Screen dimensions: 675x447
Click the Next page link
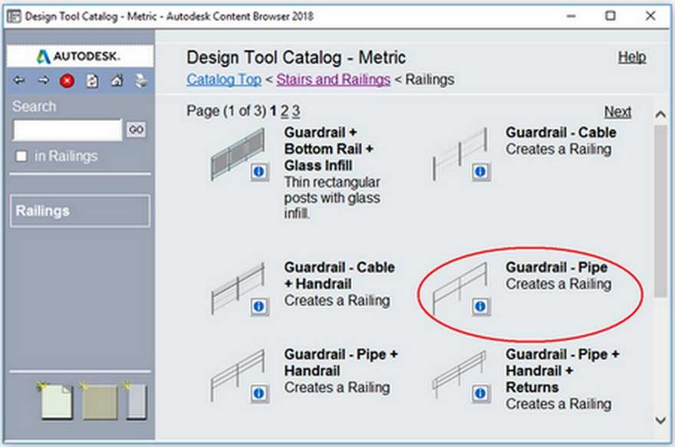pyautogui.click(x=617, y=112)
